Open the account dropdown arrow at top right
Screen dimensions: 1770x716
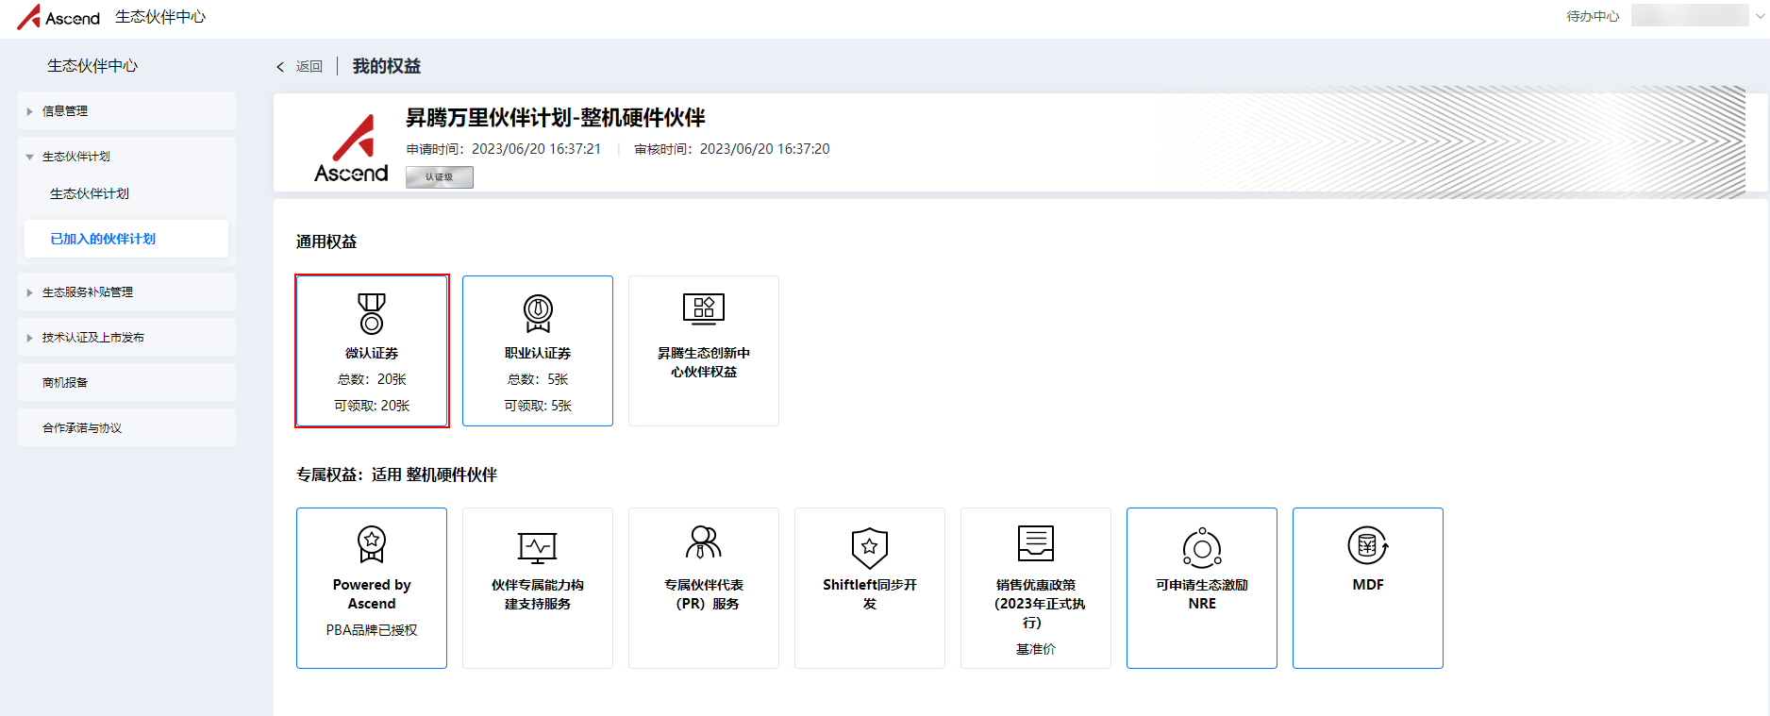[1760, 16]
